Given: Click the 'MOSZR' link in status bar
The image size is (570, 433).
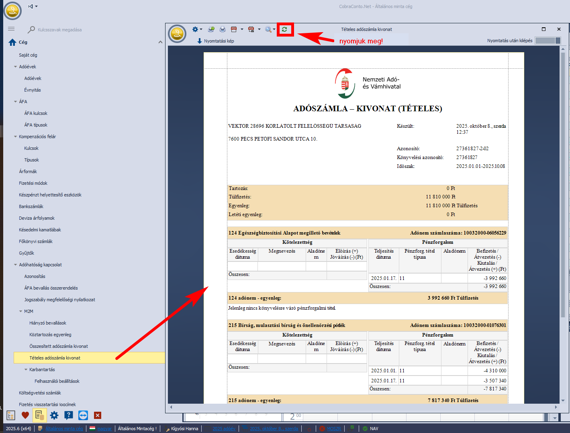Looking at the screenshot, I should pos(334,429).
